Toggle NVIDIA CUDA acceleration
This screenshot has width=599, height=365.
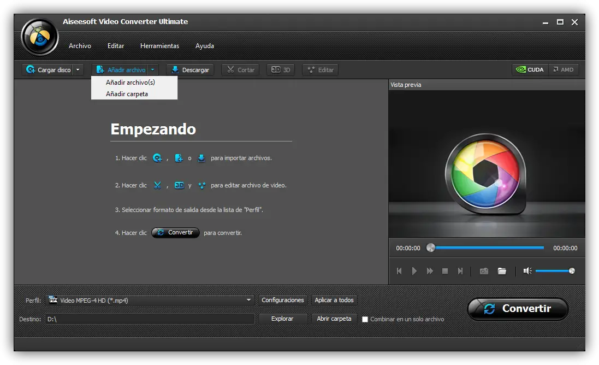click(x=530, y=69)
